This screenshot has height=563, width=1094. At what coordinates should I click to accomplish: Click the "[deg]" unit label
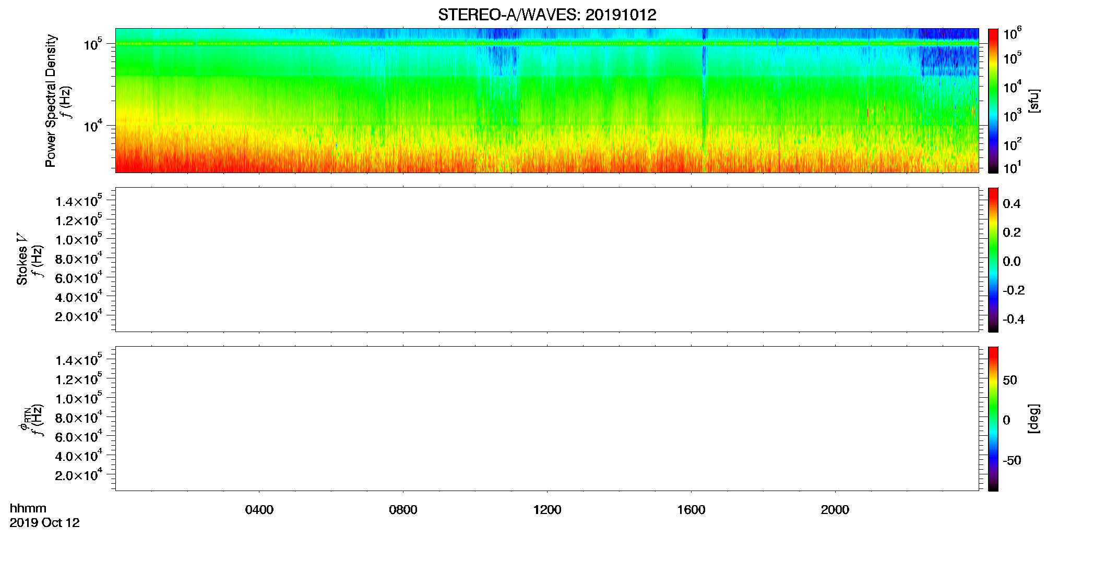(x=1034, y=419)
